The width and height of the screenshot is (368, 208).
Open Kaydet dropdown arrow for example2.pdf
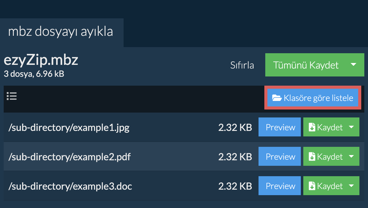(x=351, y=157)
